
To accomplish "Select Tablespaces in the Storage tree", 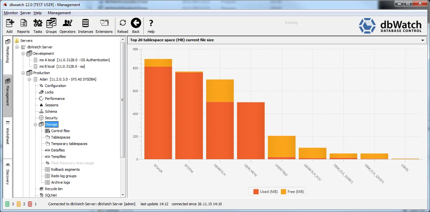I will [61, 137].
